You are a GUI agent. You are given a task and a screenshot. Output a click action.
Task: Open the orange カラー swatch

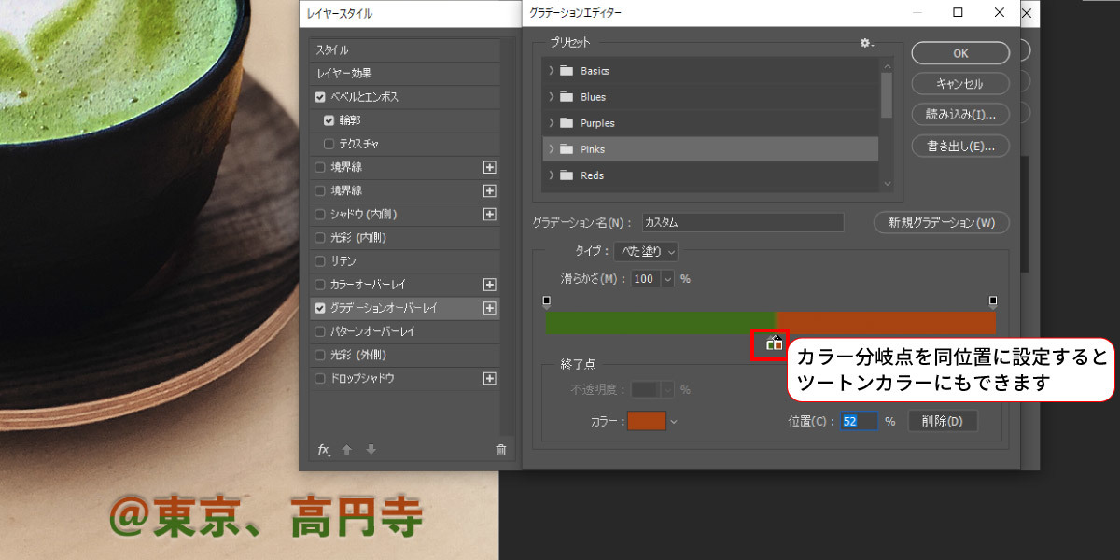coord(647,421)
